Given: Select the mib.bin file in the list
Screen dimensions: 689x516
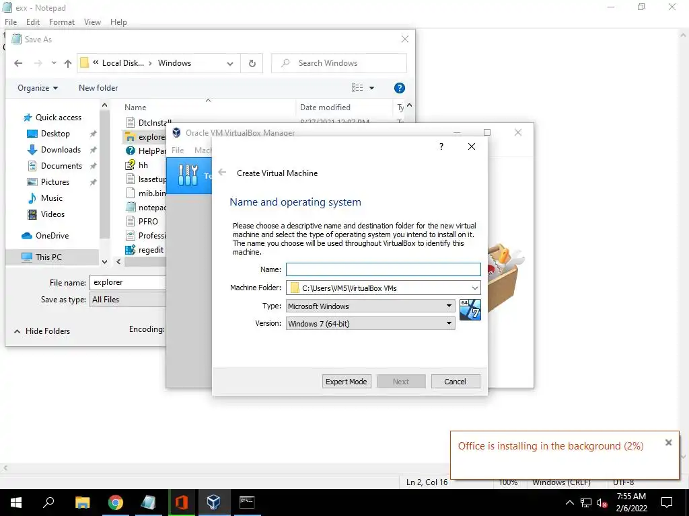Looking at the screenshot, I should [x=145, y=193].
